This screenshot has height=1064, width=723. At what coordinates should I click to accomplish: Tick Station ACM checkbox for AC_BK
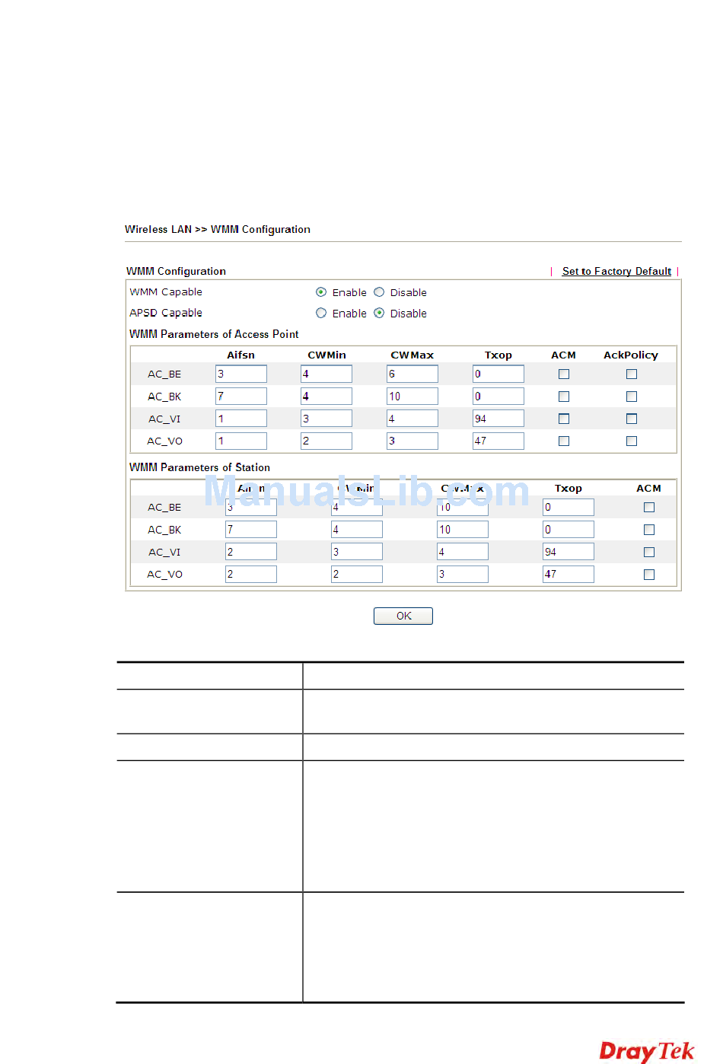point(649,530)
